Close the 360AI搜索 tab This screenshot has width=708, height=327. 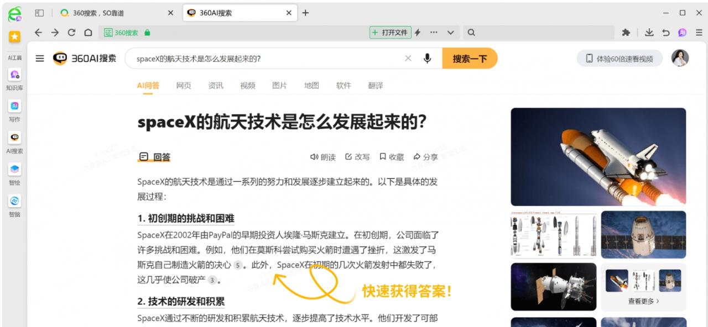pos(289,13)
